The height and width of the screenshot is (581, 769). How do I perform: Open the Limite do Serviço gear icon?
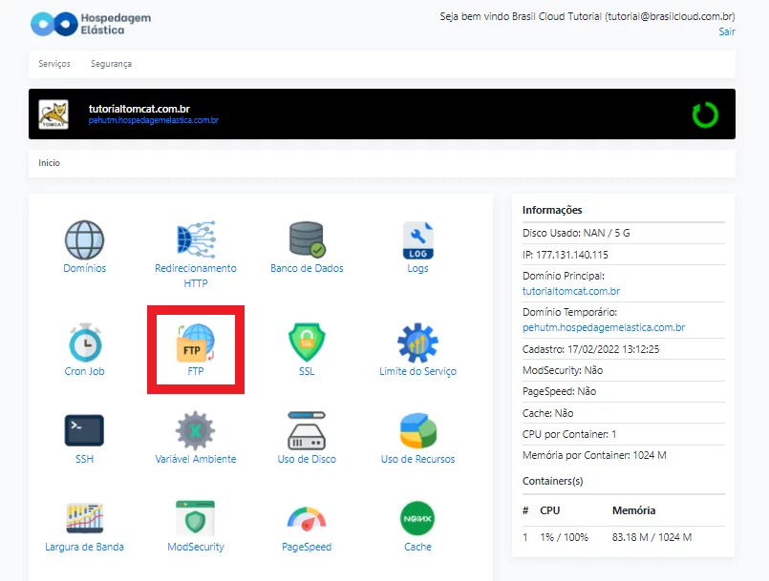(x=417, y=342)
